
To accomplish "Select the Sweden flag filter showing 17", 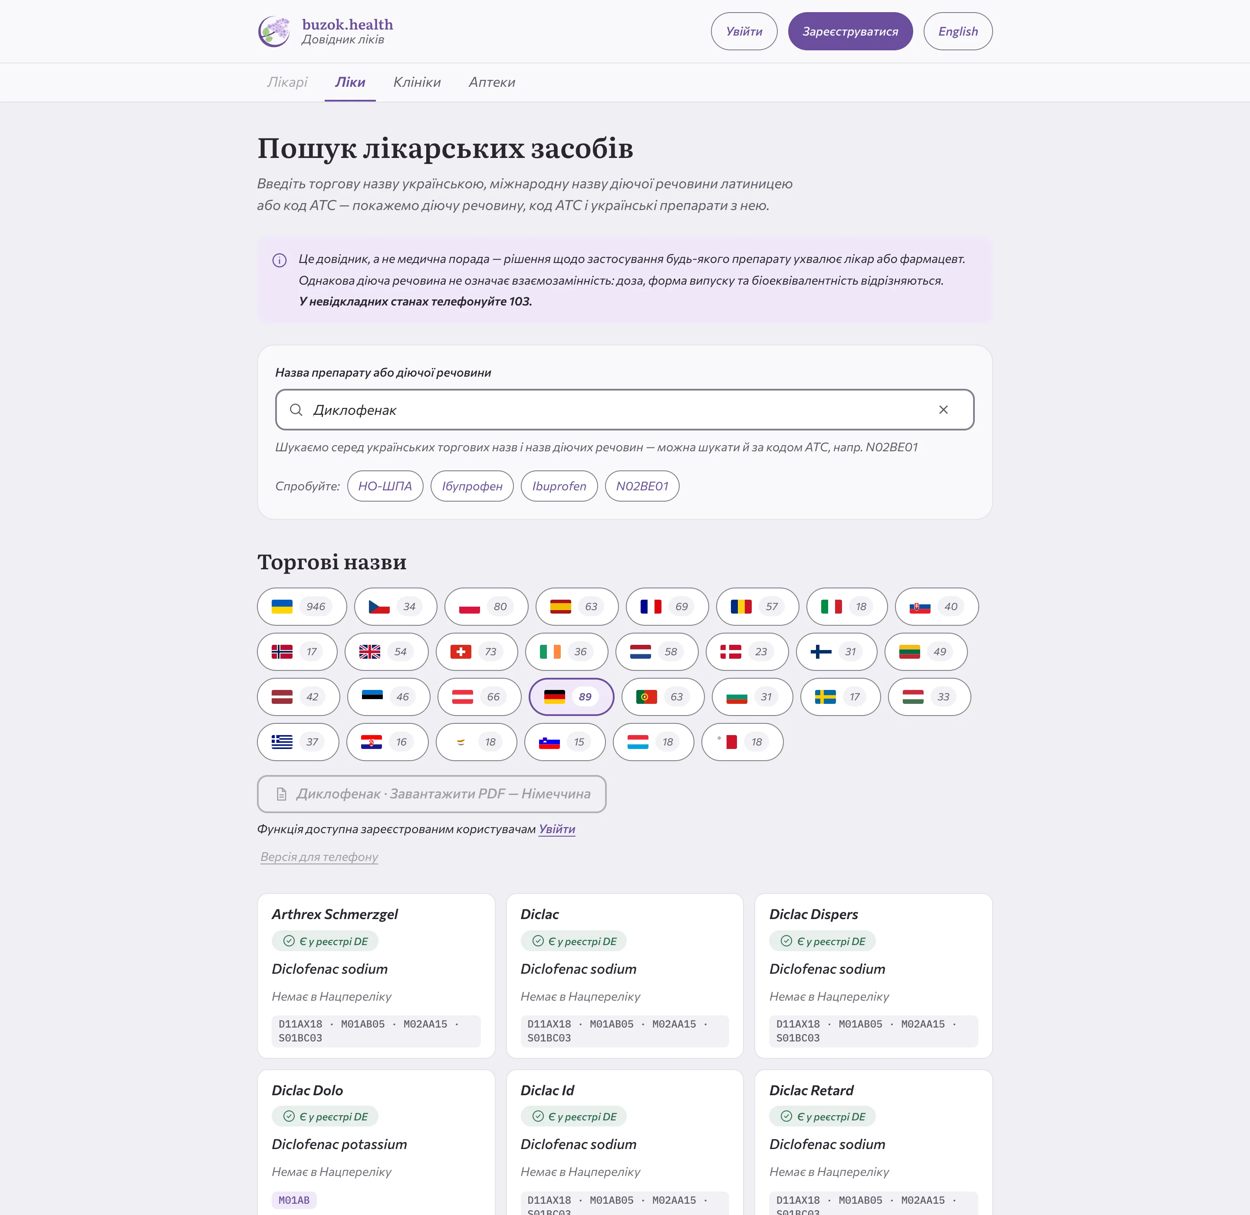I will pos(841,697).
